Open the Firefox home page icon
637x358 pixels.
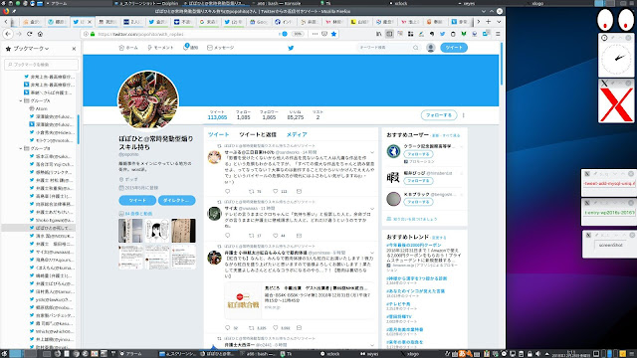pyautogui.click(x=40, y=34)
